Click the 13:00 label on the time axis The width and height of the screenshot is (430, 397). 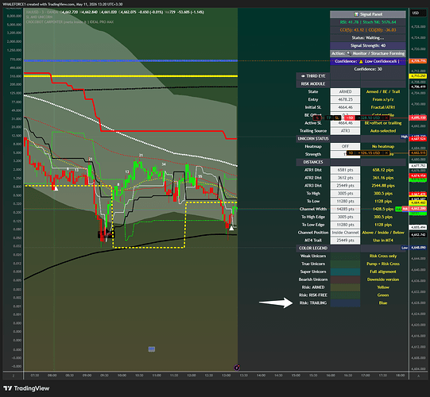227,376
